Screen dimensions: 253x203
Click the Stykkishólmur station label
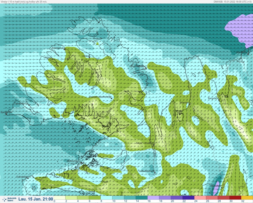click(74, 161)
